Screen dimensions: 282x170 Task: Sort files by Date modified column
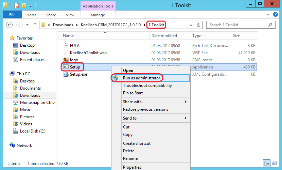click(170, 36)
